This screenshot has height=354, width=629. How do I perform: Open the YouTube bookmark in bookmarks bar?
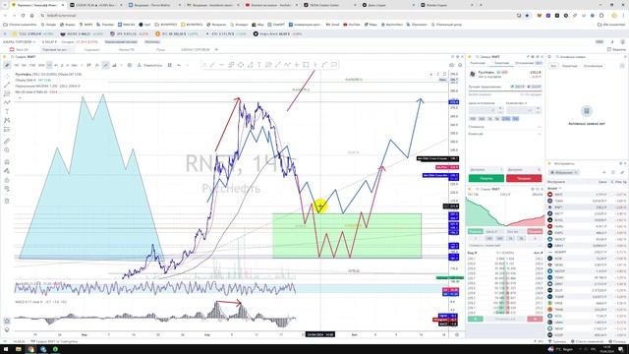[352, 25]
